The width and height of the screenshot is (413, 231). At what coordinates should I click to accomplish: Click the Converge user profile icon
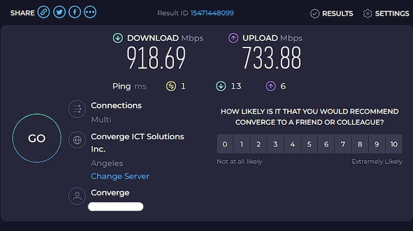coord(77,197)
